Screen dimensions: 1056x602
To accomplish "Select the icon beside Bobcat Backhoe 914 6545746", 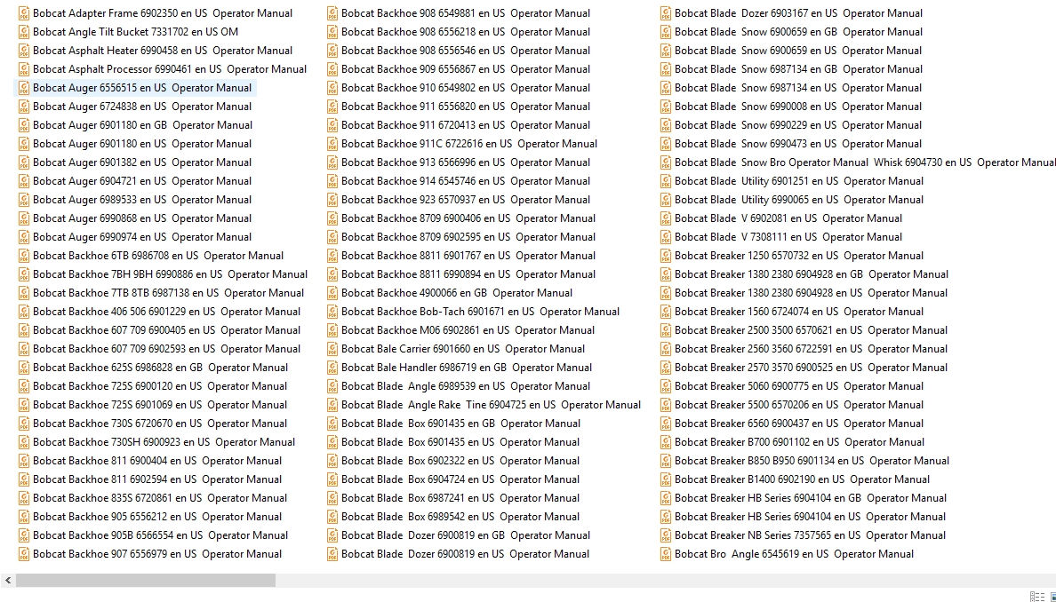I will point(332,181).
